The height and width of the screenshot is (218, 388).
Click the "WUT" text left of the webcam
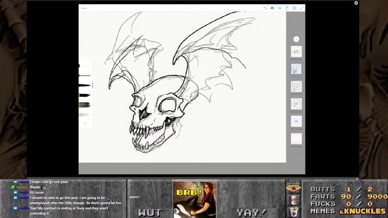[x=150, y=212]
